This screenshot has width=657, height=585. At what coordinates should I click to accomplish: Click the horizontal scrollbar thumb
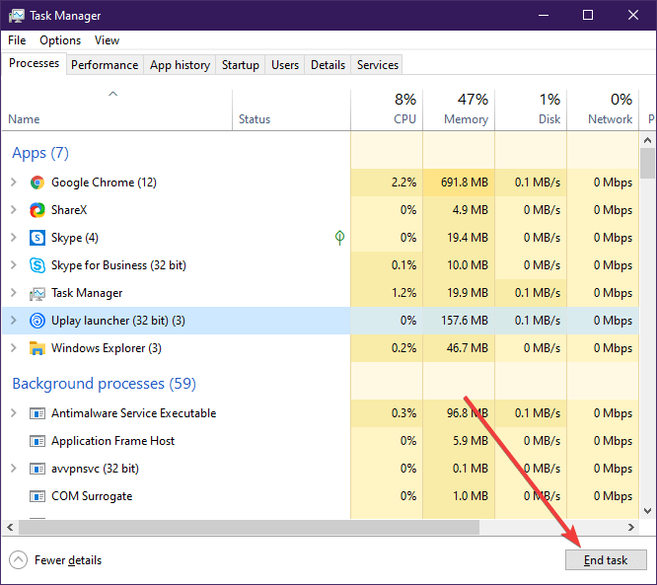click(249, 527)
